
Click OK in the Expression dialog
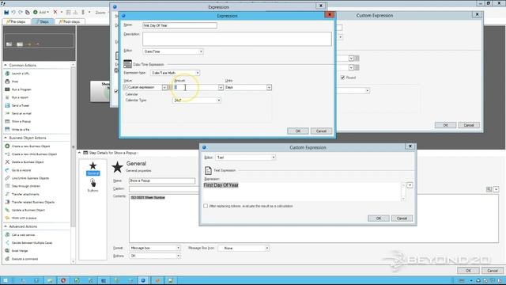pyautogui.click(x=298, y=131)
